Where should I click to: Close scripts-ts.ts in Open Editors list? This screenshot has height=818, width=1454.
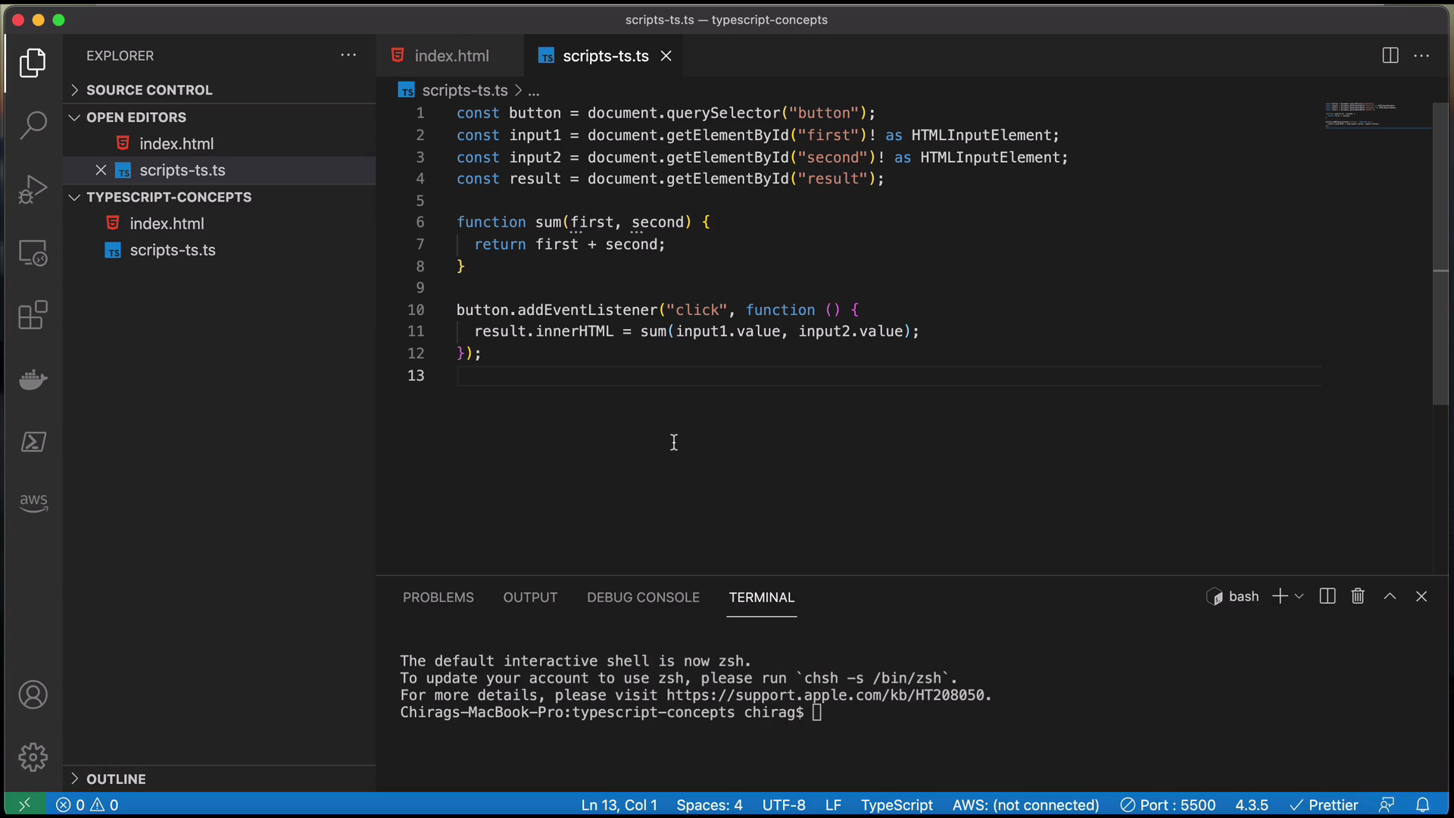[101, 170]
